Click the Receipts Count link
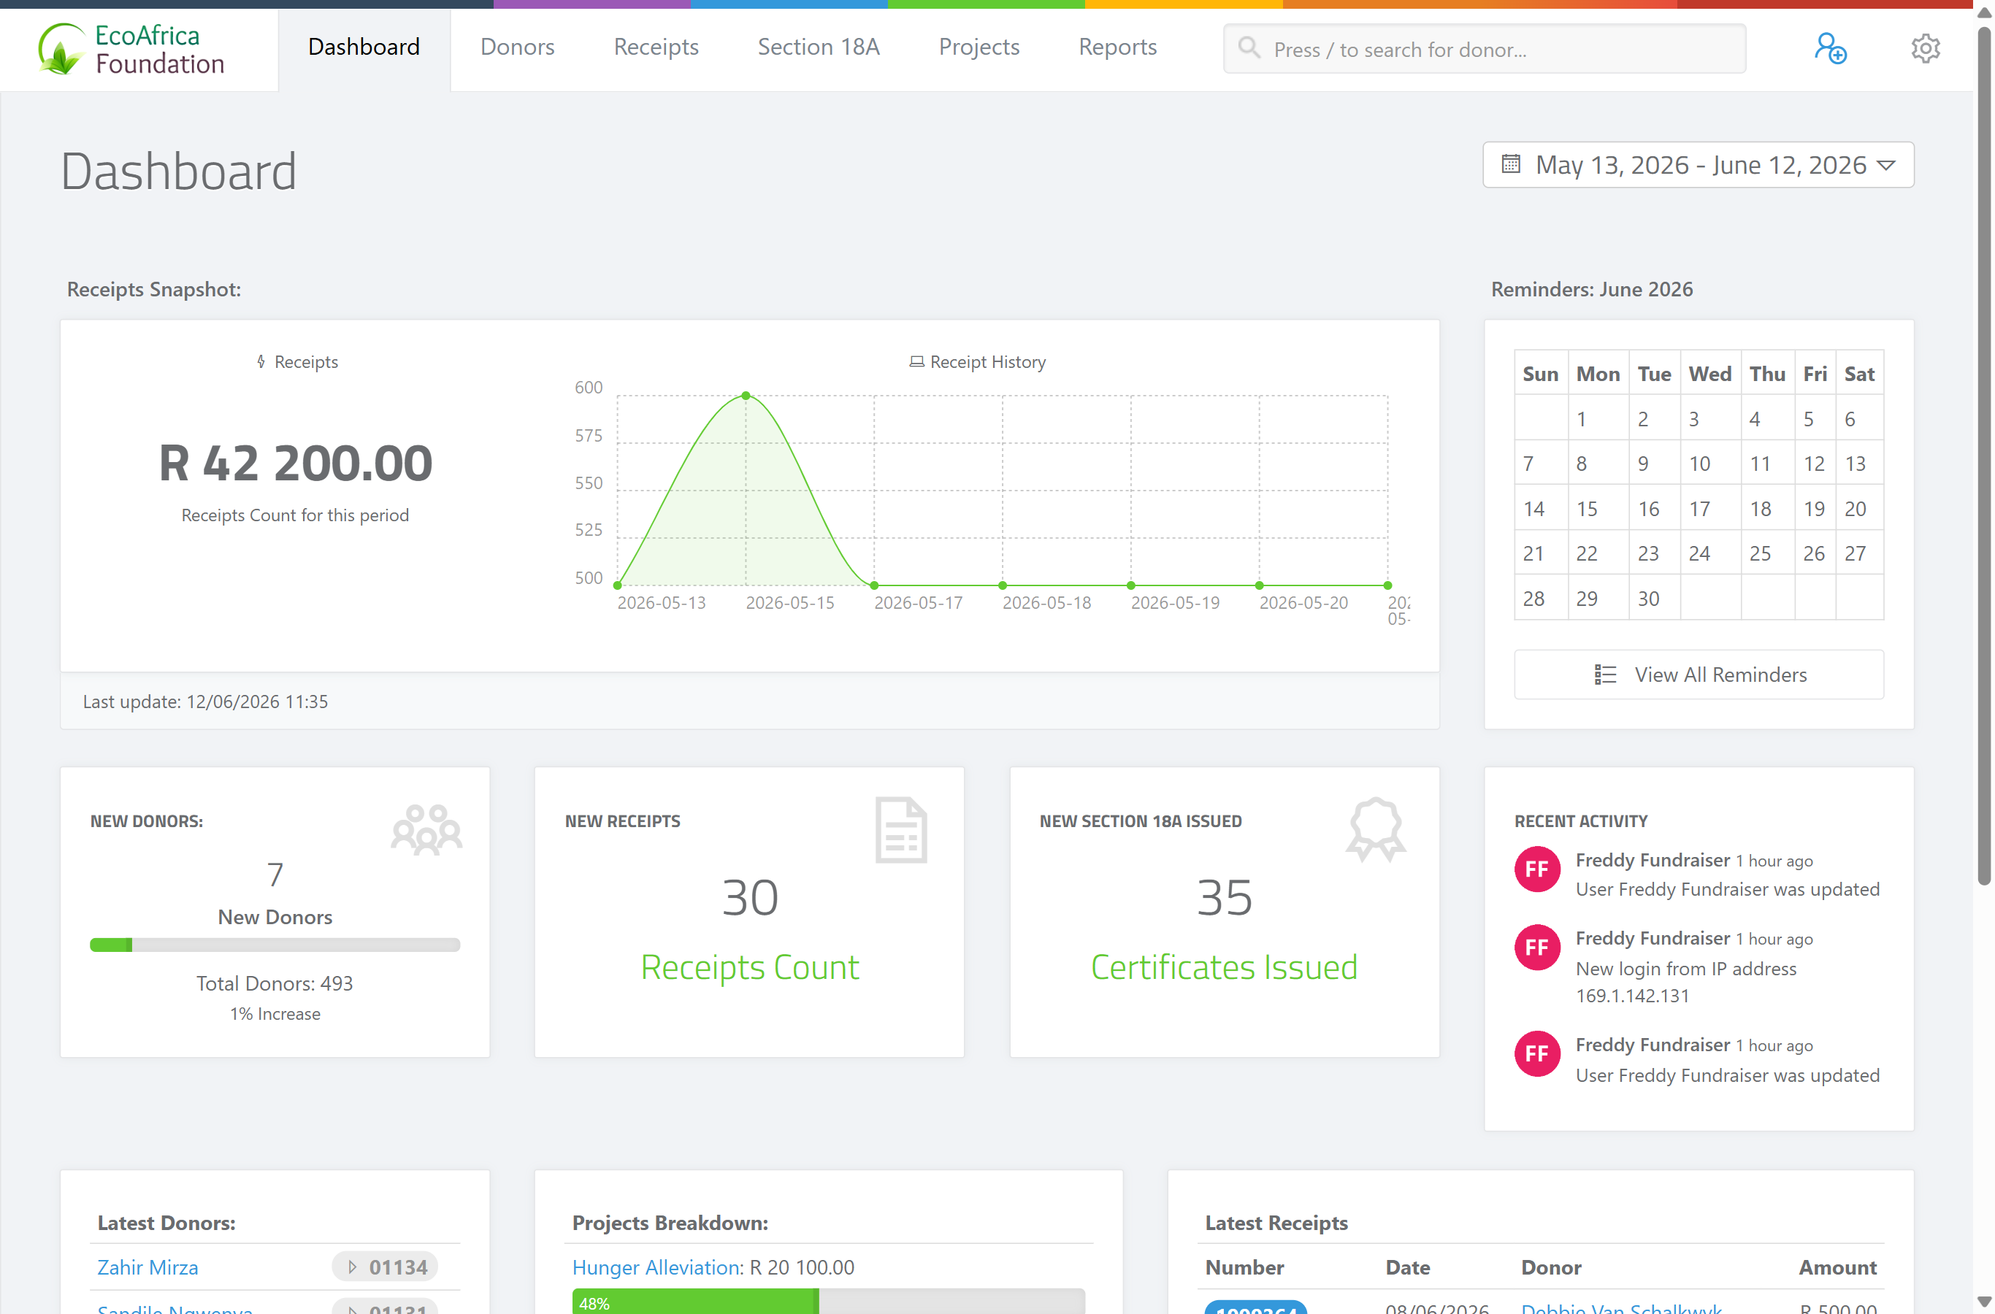This screenshot has height=1314, width=1995. (x=749, y=967)
